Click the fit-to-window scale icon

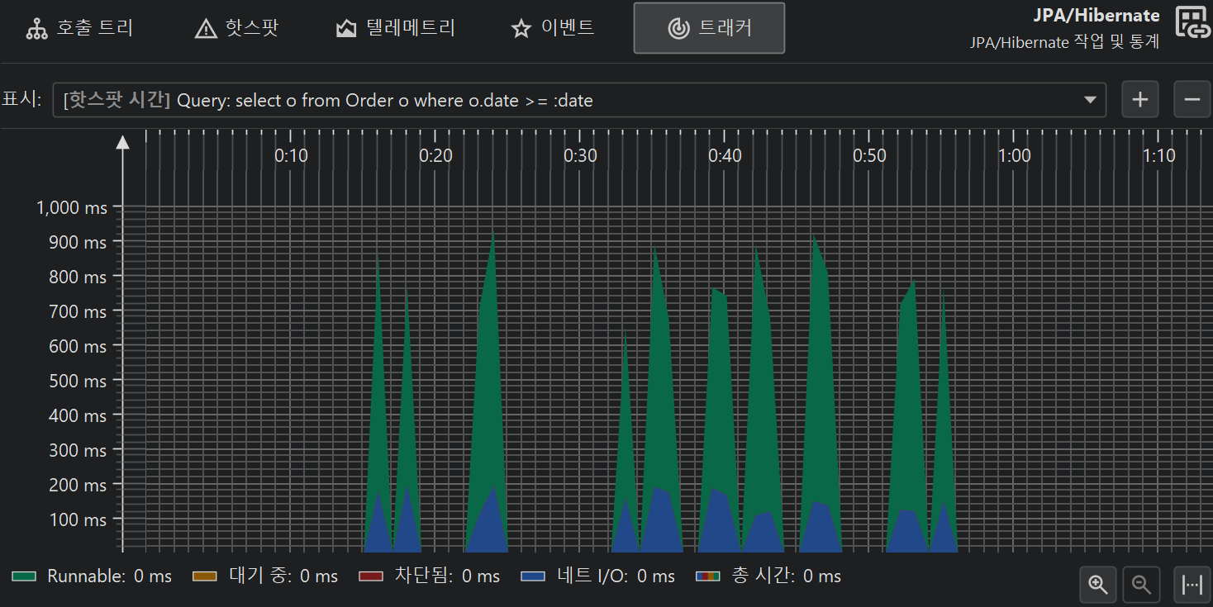click(1192, 585)
